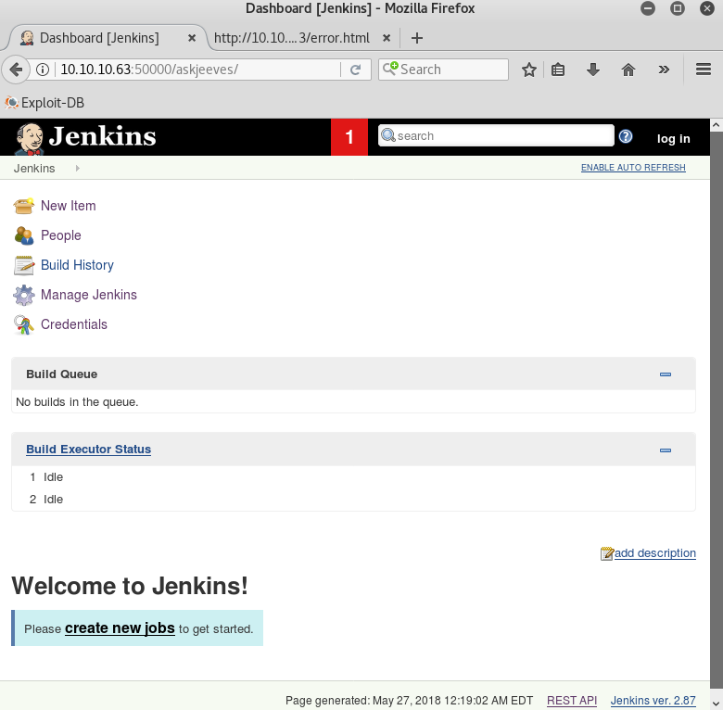The image size is (723, 710).
Task: Close the error.html tab
Action: 387,38
